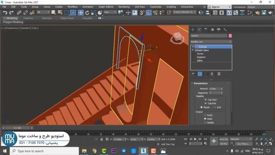Toggle the Percent Snap button
Image resolution: width=275 pixels, height=155 pixels.
tap(155, 12)
